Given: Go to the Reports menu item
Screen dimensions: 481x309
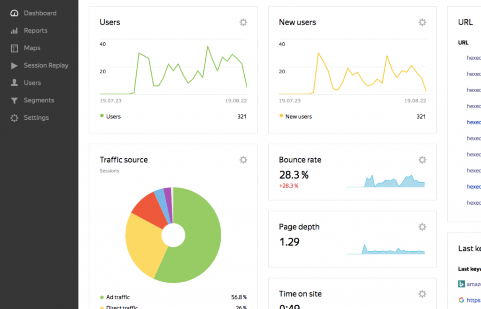Looking at the screenshot, I should tap(36, 31).
